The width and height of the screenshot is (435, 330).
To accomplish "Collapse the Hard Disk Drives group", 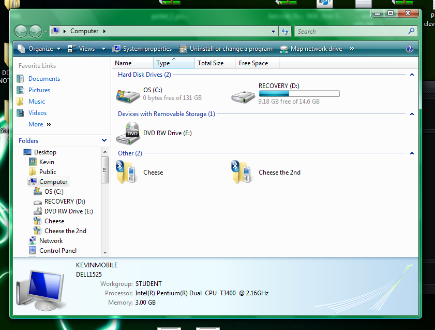I will coord(412,75).
